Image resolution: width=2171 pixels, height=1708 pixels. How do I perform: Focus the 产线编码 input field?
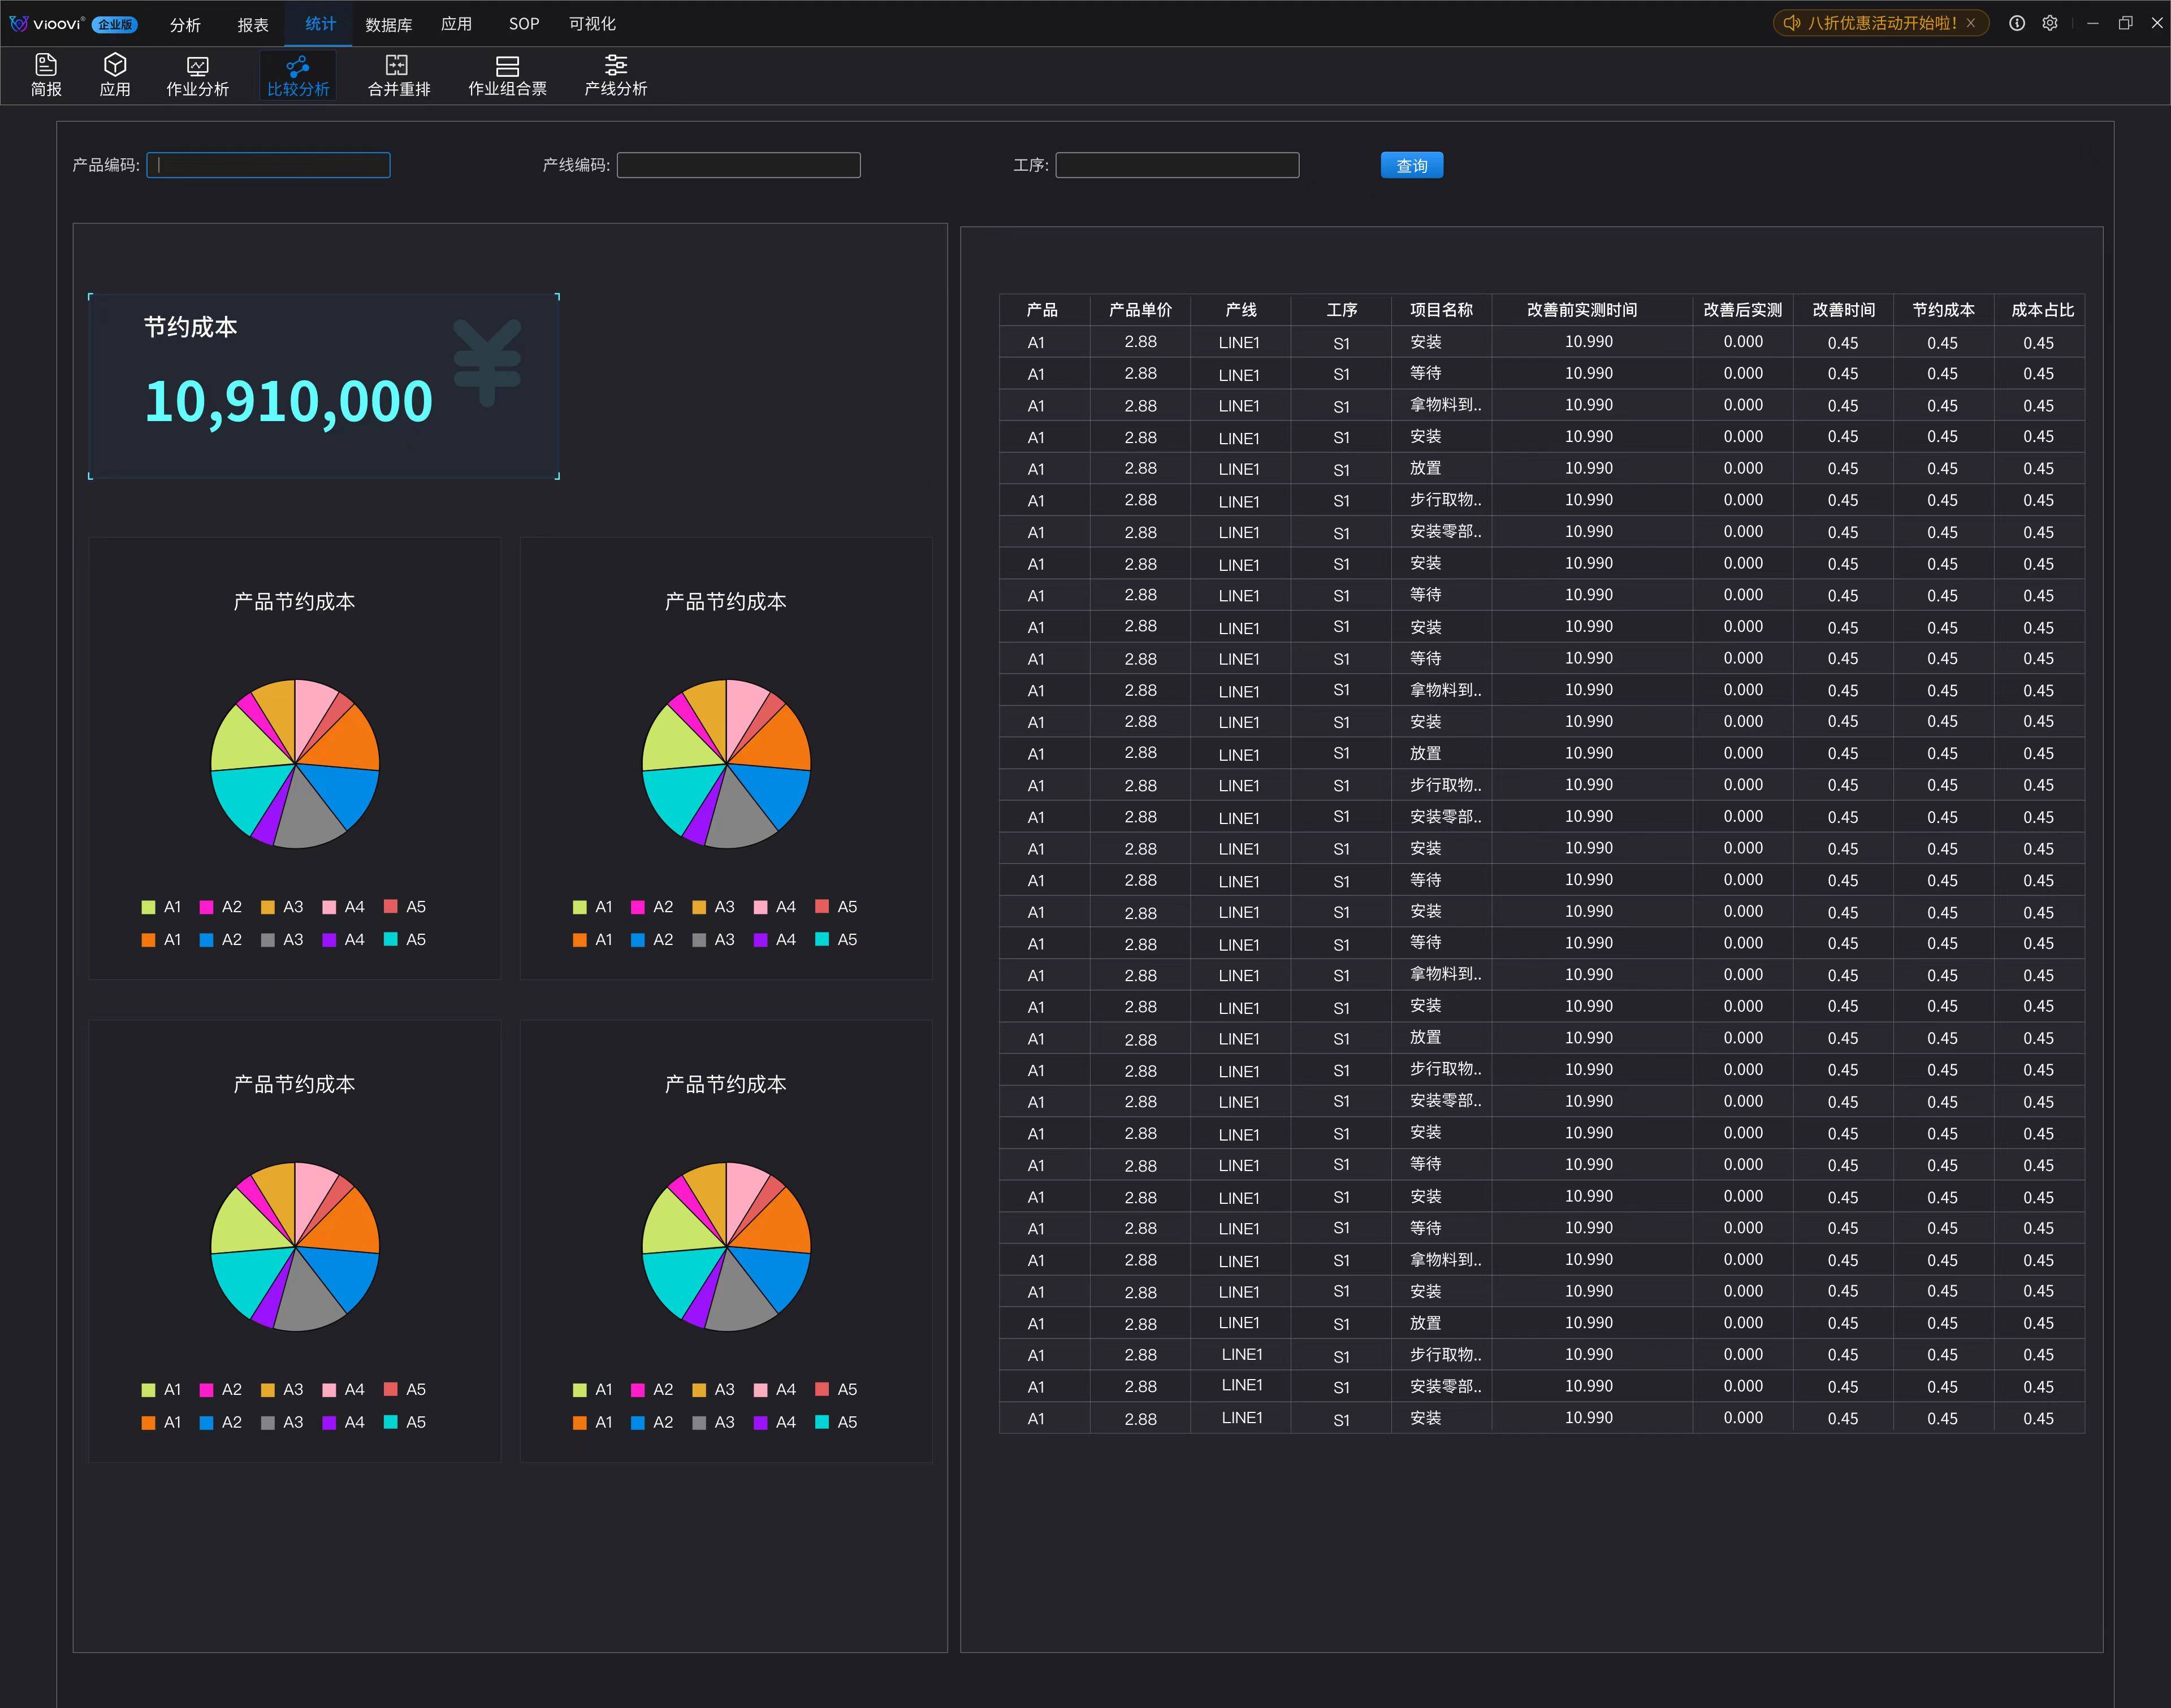tap(738, 165)
